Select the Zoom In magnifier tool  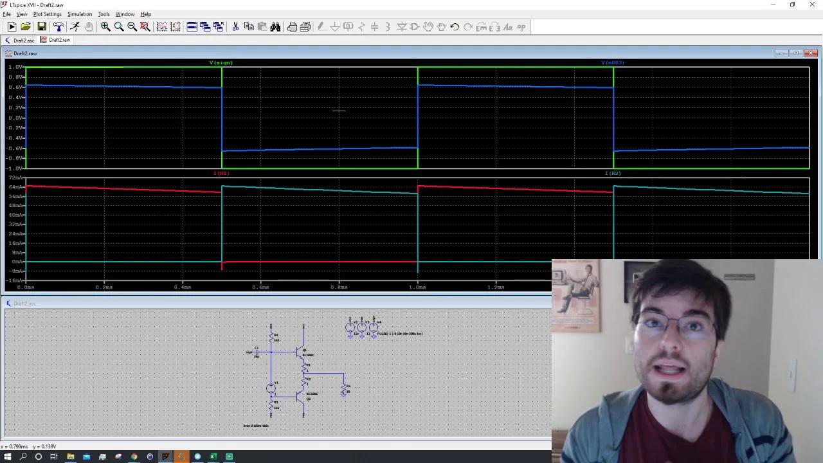pyautogui.click(x=105, y=26)
